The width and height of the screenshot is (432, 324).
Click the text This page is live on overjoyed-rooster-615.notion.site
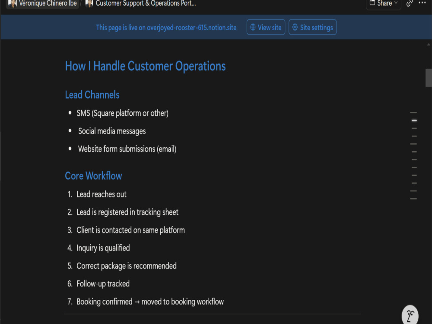click(x=166, y=28)
